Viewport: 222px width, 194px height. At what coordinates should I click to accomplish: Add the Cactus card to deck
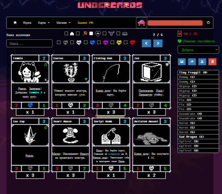[71, 82]
